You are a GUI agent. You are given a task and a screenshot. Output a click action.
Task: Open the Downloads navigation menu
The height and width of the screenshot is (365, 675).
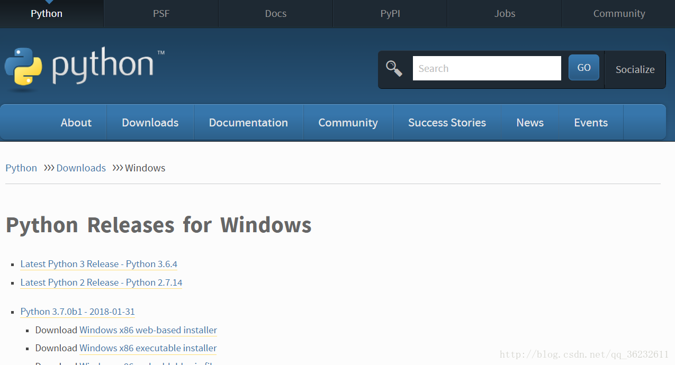click(150, 122)
